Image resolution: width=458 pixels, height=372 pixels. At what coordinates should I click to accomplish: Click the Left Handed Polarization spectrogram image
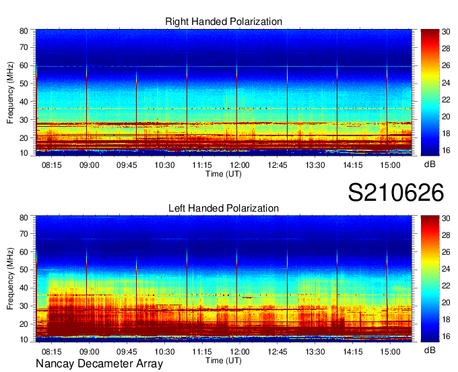[224, 278]
